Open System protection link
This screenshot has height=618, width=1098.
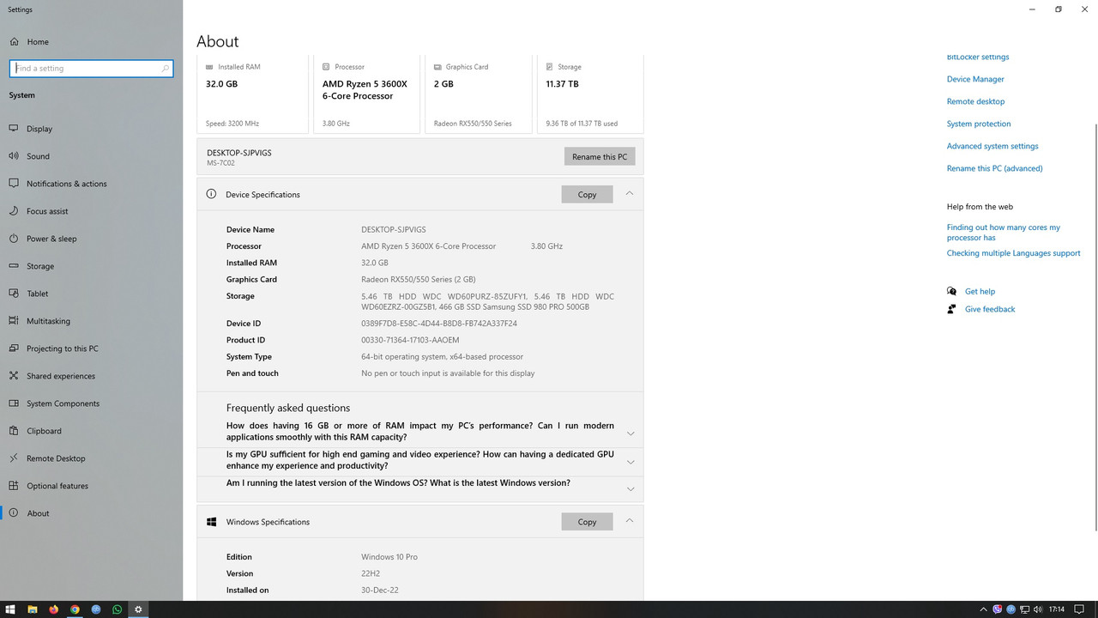(979, 124)
